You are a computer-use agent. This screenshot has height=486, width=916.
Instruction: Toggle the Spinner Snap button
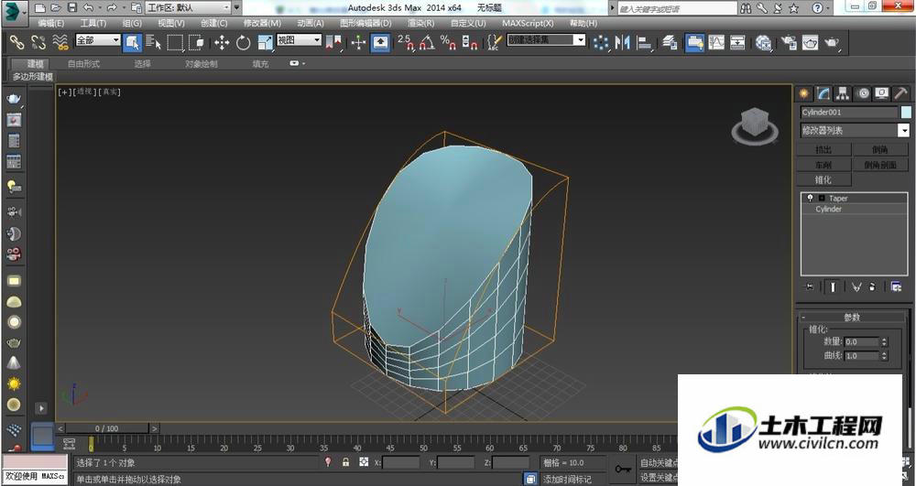(470, 43)
